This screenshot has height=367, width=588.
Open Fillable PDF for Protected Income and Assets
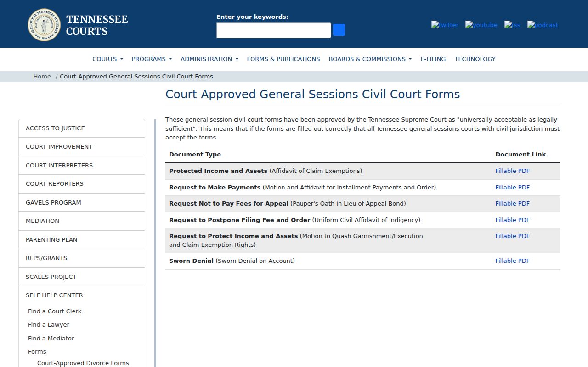click(512, 171)
